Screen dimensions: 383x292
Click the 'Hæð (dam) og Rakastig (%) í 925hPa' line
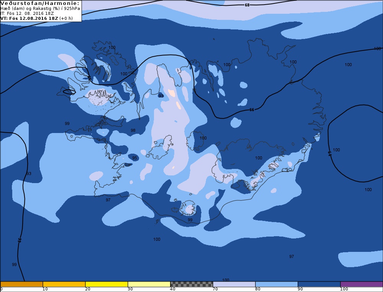pos(40,8)
